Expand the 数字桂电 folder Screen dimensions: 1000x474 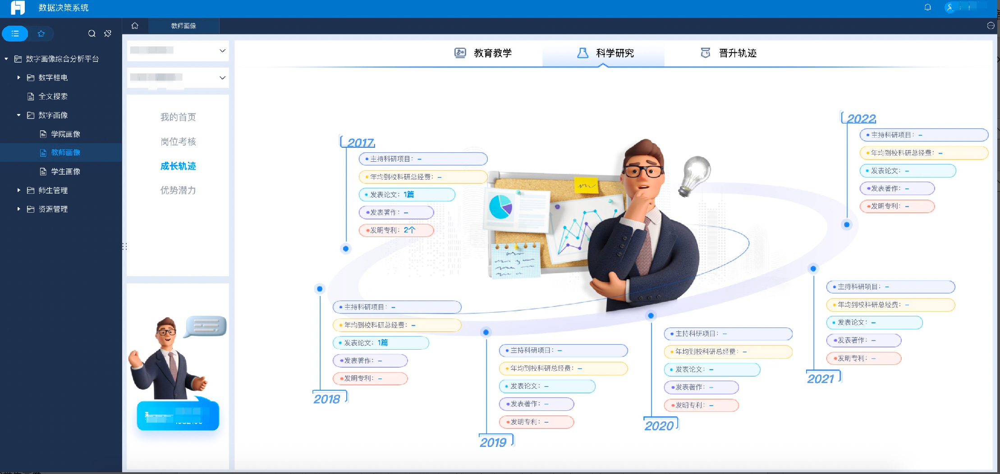tap(18, 77)
